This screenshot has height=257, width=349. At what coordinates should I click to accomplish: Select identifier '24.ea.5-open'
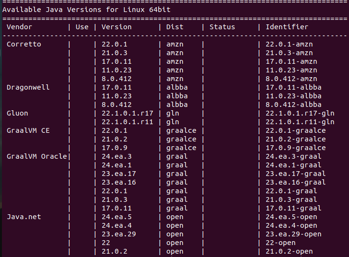coord(291,217)
